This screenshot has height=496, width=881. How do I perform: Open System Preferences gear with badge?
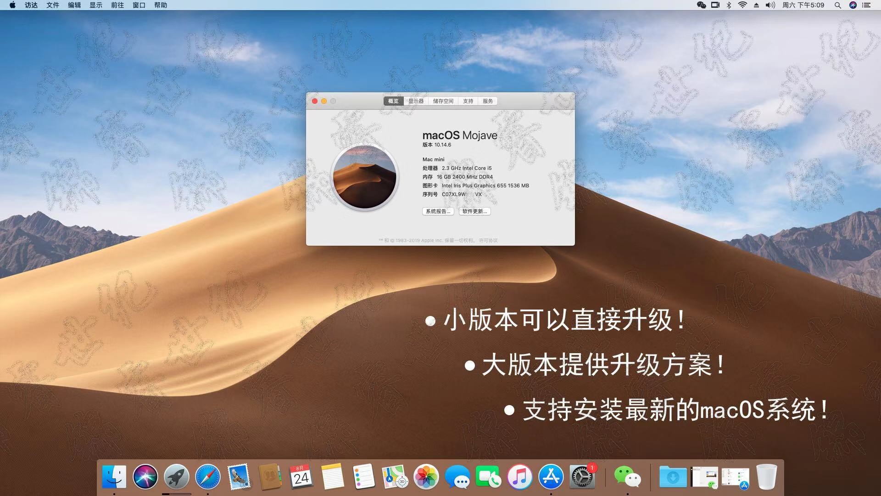[x=582, y=477]
